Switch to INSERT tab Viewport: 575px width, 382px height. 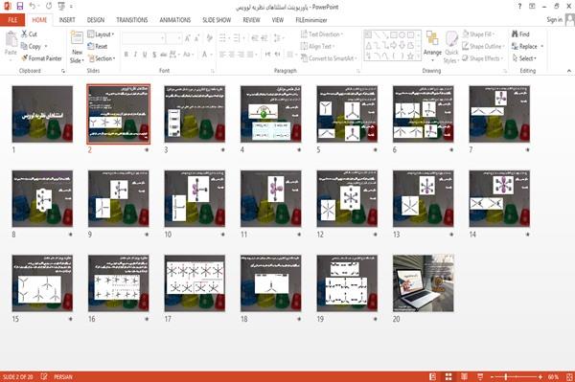click(x=67, y=20)
